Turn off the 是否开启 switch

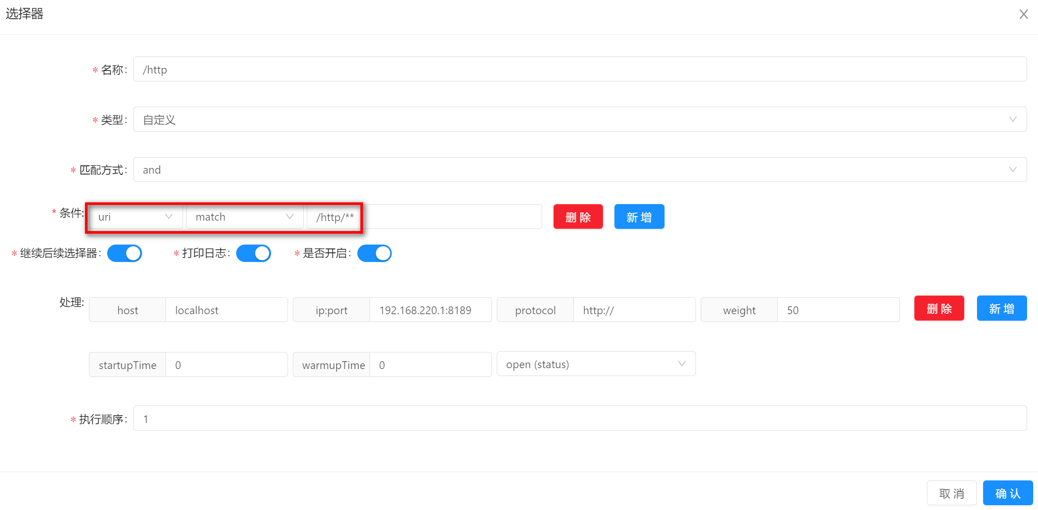[374, 253]
